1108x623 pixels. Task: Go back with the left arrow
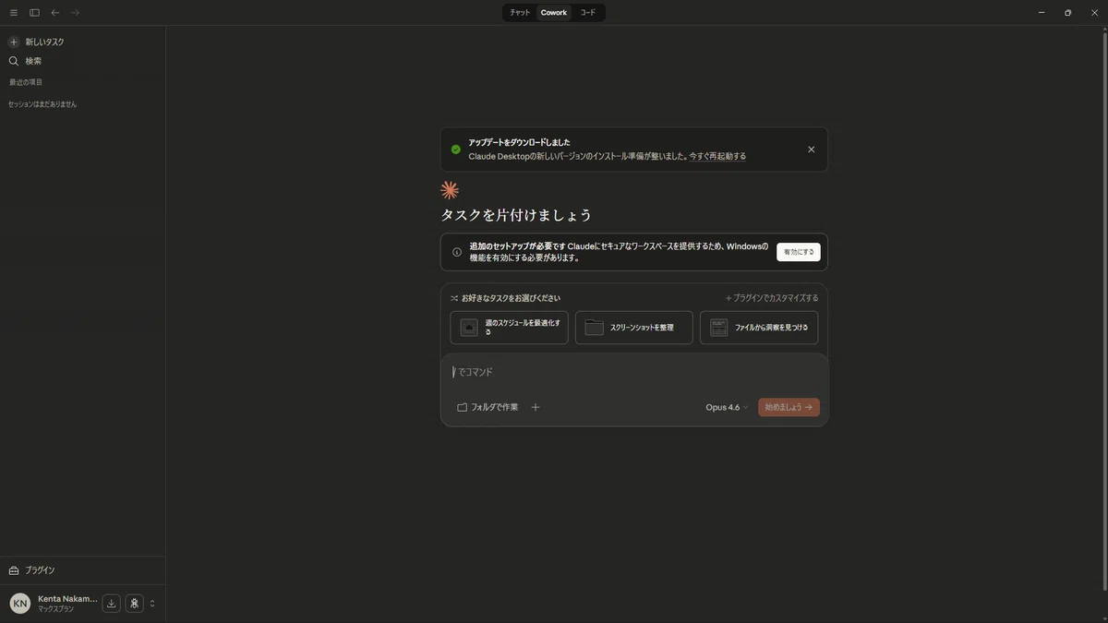pos(55,13)
